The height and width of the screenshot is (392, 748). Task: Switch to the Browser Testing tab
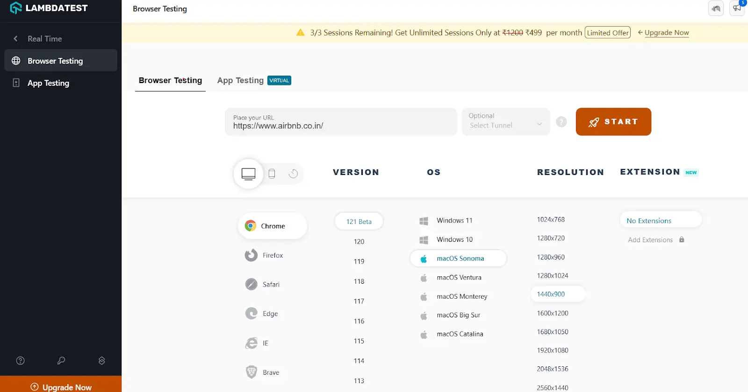click(x=170, y=80)
